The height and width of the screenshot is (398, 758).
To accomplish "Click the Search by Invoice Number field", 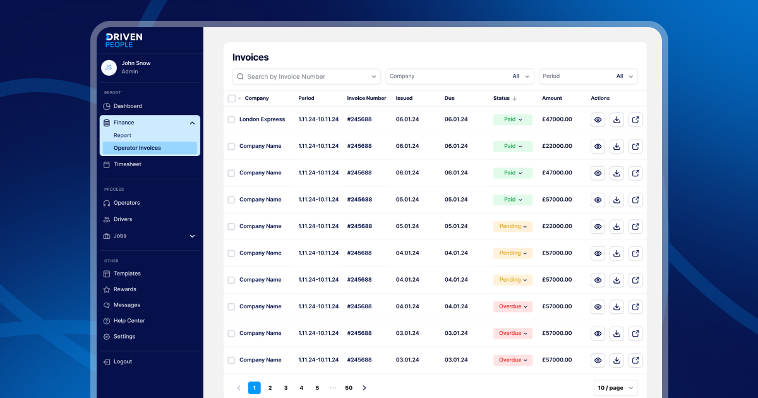I will [306, 76].
